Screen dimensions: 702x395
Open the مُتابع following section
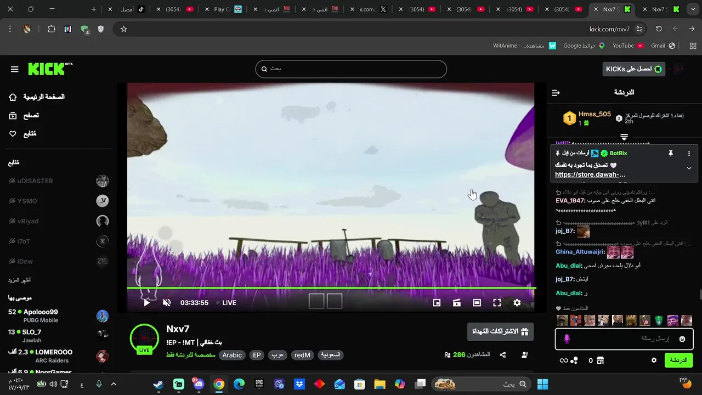(22, 134)
